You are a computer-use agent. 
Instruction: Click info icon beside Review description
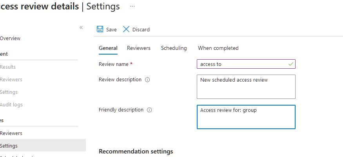148,80
